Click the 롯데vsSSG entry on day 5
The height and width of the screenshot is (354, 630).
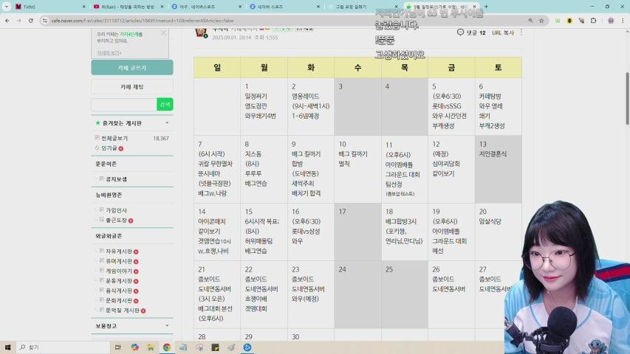click(447, 106)
